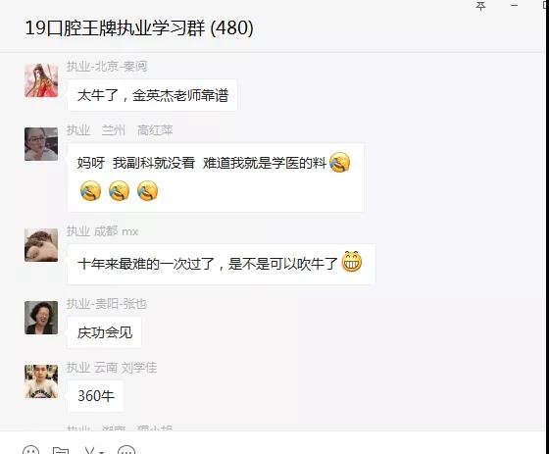Select the screenshot scissors tool

(89, 450)
